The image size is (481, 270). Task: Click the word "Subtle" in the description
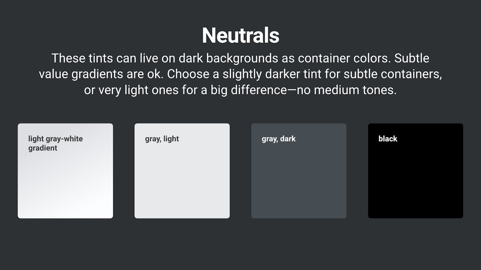(x=412, y=58)
